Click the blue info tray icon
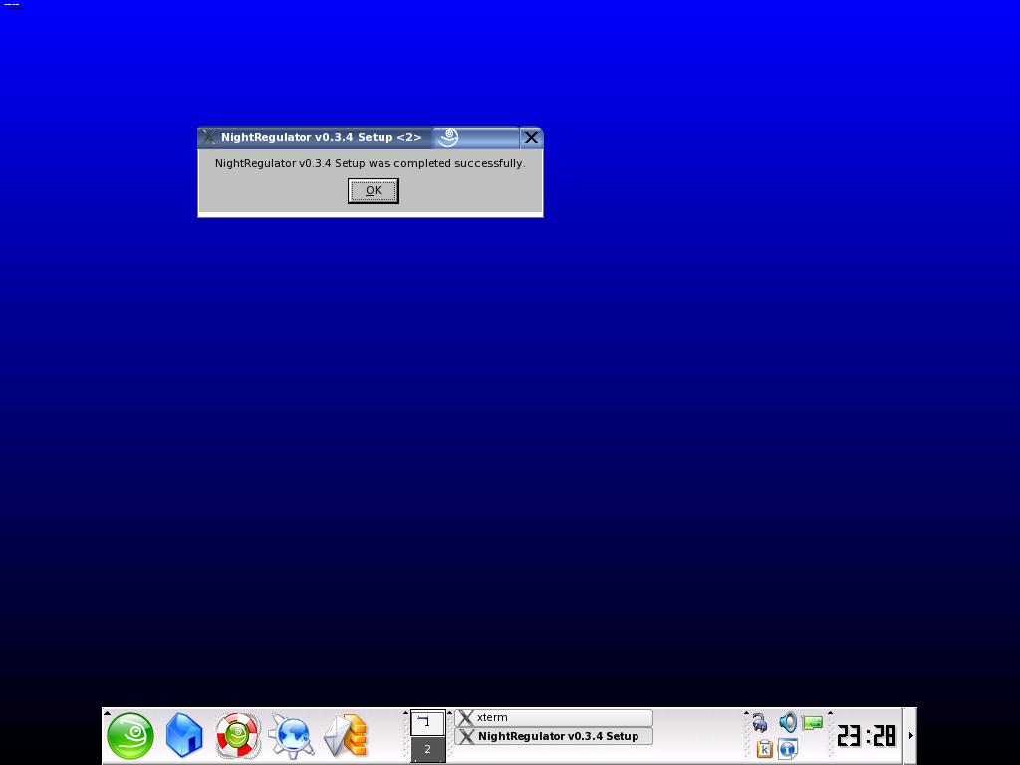 click(787, 748)
